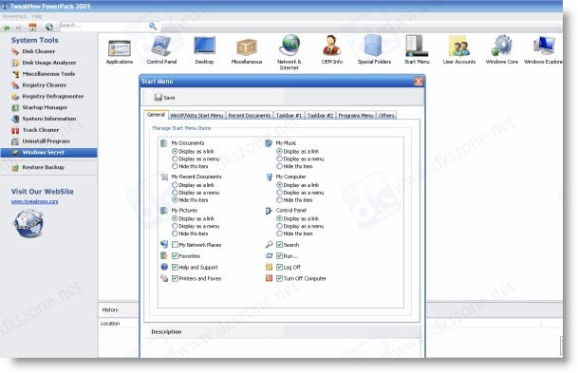
Task: Toggle Run... checkbox
Action: coord(279,256)
